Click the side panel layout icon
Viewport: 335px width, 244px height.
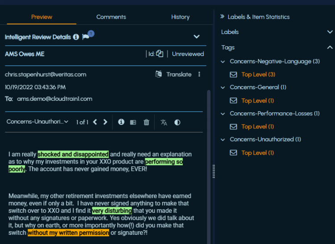click(133, 122)
